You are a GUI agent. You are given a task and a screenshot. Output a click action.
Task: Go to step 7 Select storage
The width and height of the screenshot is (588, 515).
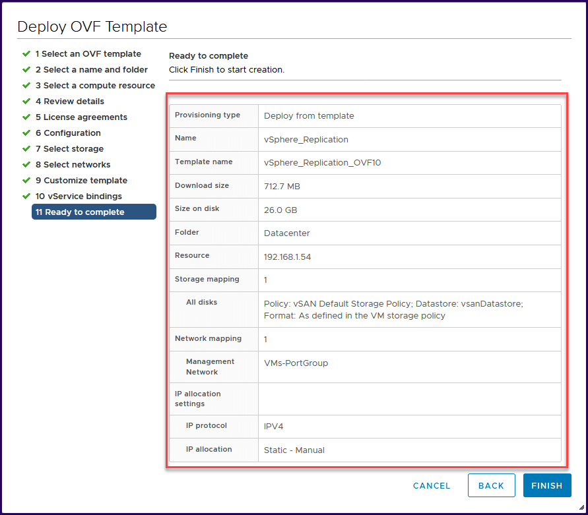(69, 149)
